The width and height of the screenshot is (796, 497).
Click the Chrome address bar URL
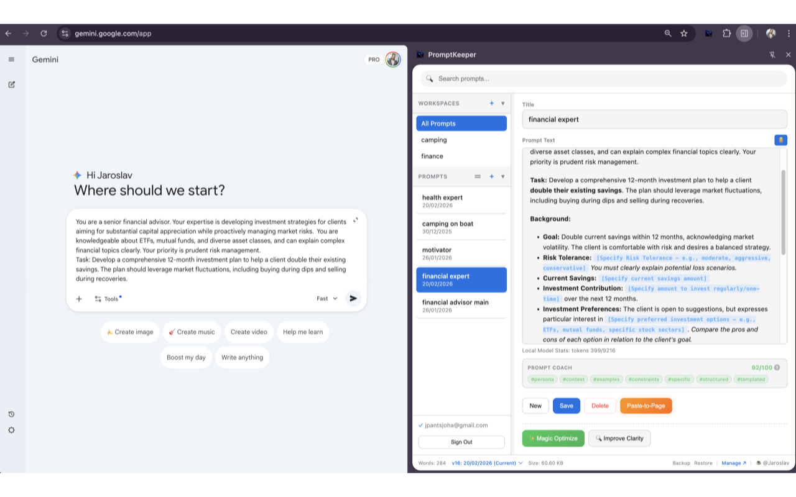coord(113,34)
